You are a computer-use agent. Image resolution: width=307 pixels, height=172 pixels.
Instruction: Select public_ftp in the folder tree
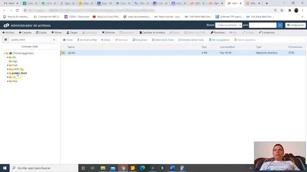click(x=18, y=69)
